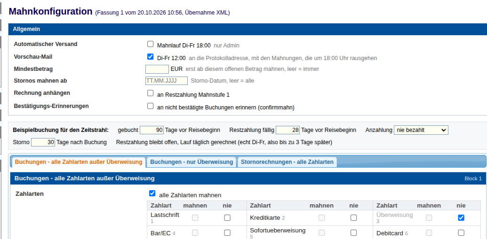Click the Mindestbetrag EUR input field

(157, 69)
